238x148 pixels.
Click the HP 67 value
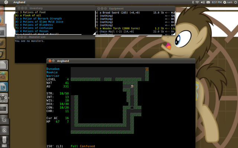click(58, 121)
